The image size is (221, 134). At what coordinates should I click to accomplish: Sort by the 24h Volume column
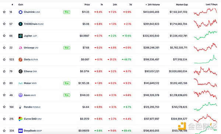[x=152, y=4]
